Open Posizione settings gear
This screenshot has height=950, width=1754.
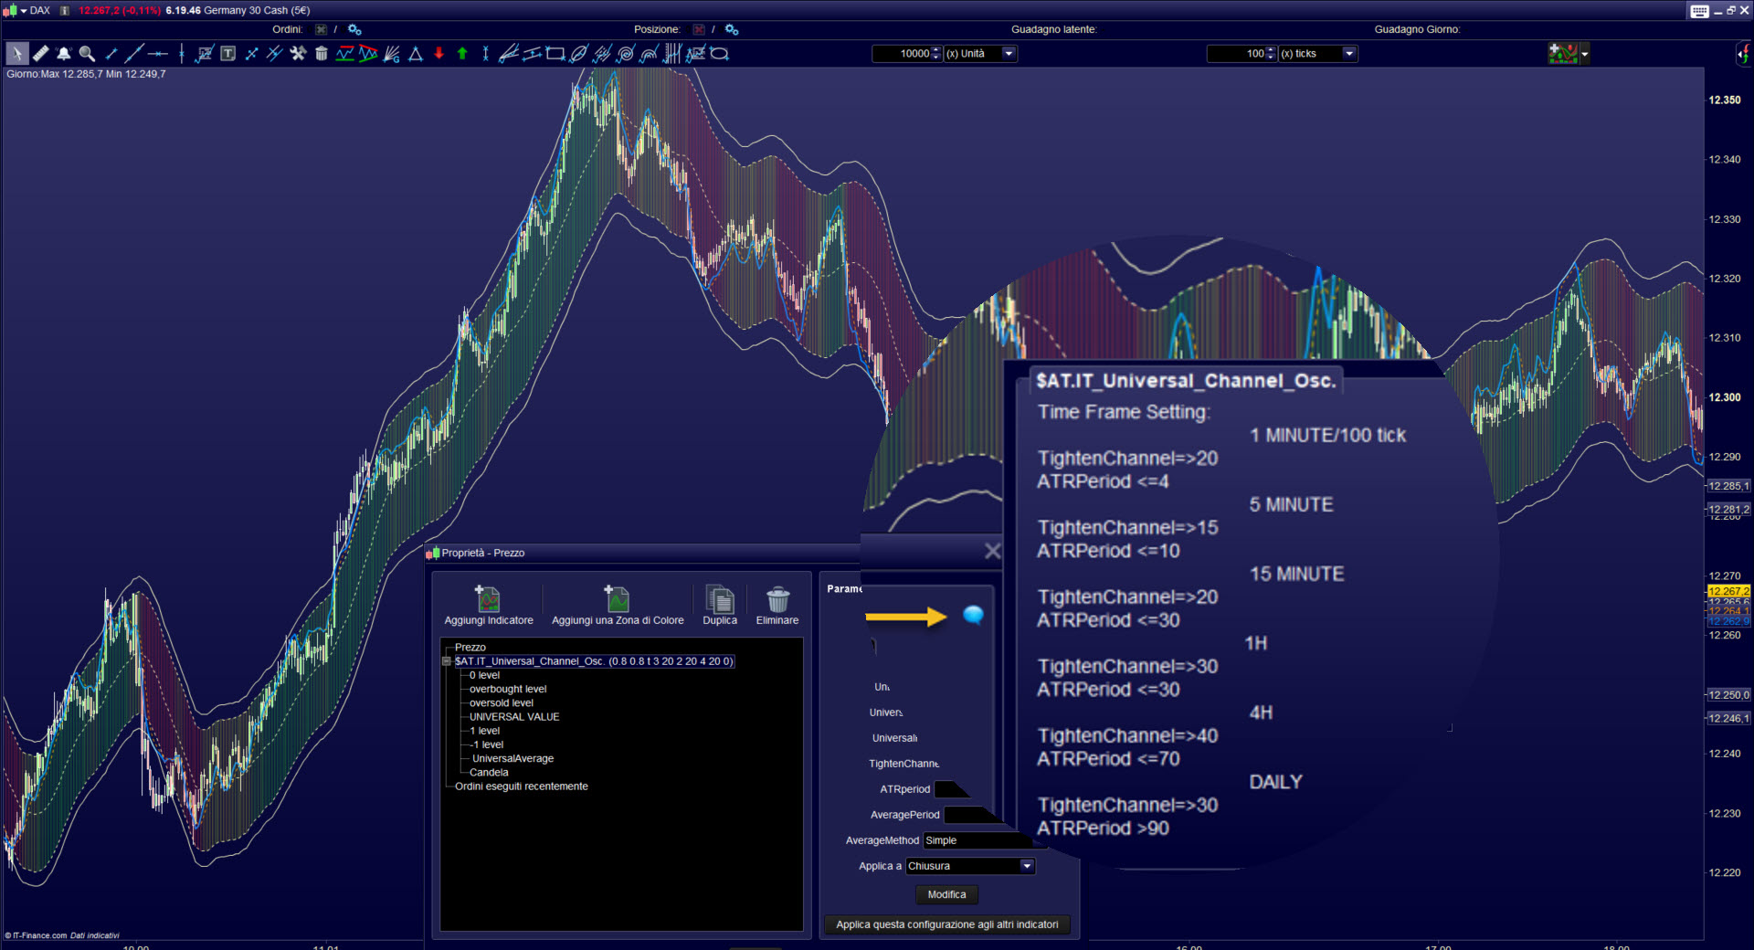click(732, 29)
